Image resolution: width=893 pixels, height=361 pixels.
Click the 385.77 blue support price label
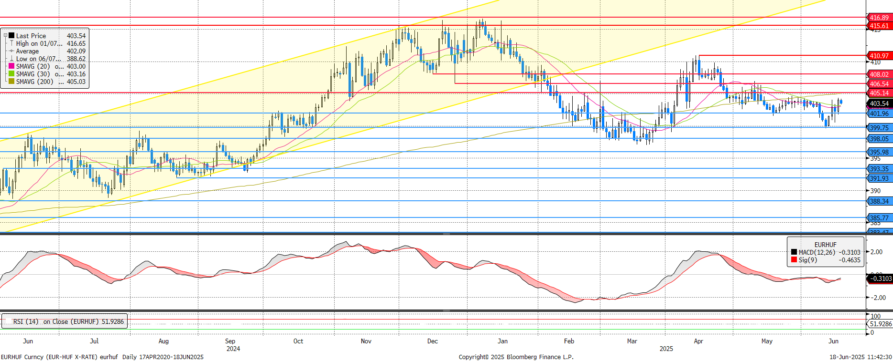click(879, 218)
